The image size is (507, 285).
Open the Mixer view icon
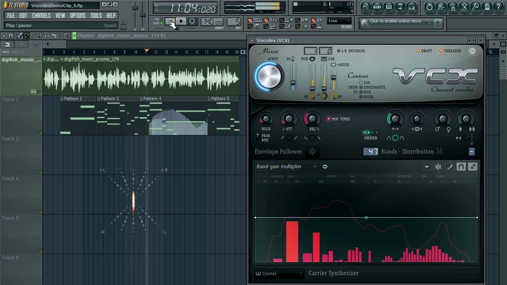click(412, 7)
